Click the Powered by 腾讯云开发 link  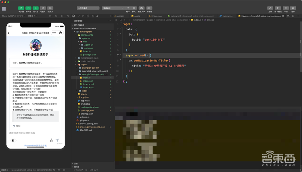pos(36,145)
